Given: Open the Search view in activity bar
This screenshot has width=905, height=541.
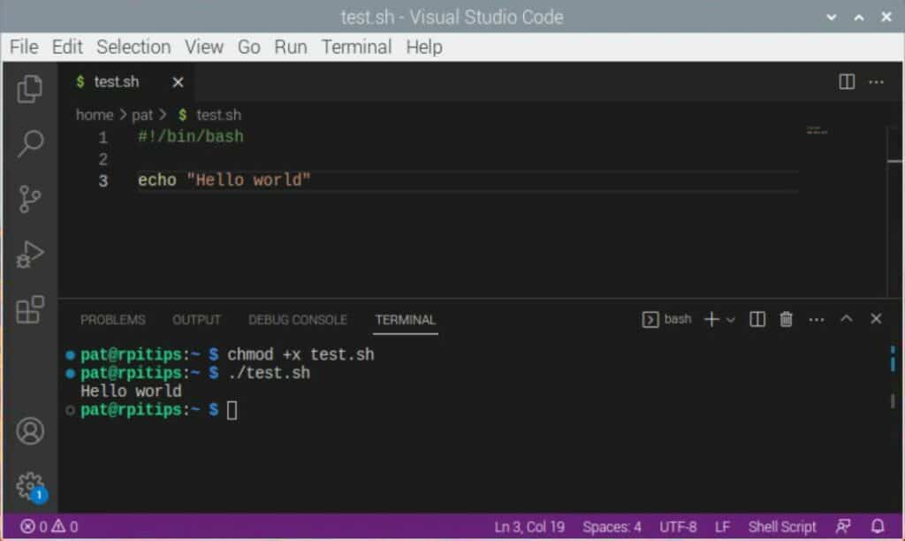Looking at the screenshot, I should [x=30, y=143].
